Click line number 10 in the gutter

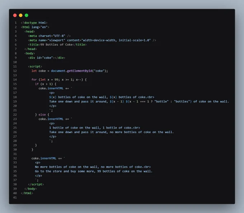point(15,62)
